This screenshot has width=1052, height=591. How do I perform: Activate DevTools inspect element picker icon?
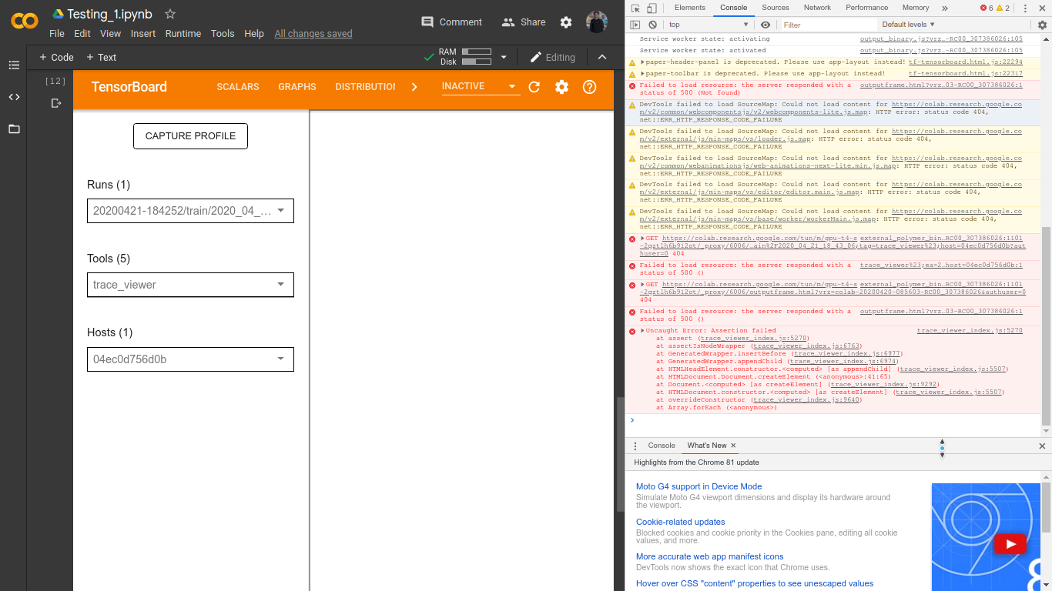click(635, 8)
